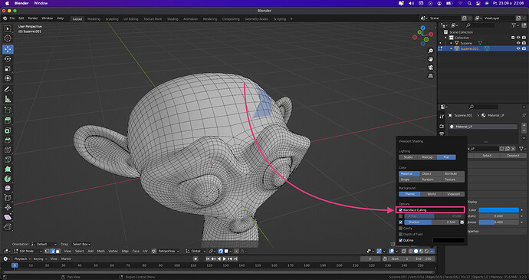Viewport: 529px width, 280px height.
Task: Select the Move tool
Action: (x=8, y=49)
